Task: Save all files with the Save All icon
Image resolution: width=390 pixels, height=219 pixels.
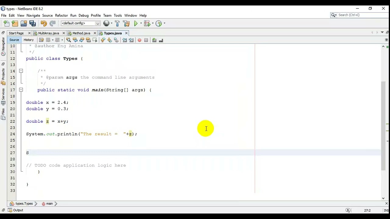Action: tap(33, 23)
